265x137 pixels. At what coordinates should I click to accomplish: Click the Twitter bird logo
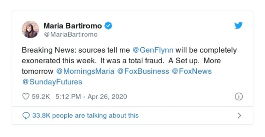pyautogui.click(x=238, y=25)
